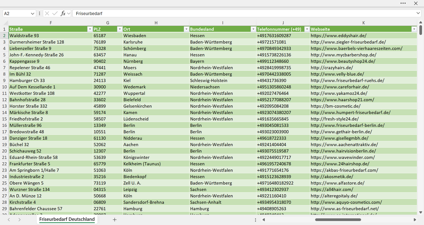
Task: Select column J header
Action: click(x=283, y=23)
